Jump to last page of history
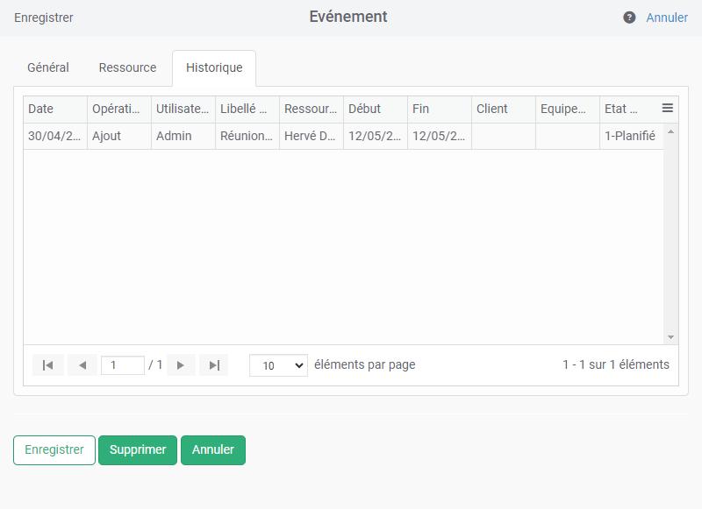 [x=213, y=365]
